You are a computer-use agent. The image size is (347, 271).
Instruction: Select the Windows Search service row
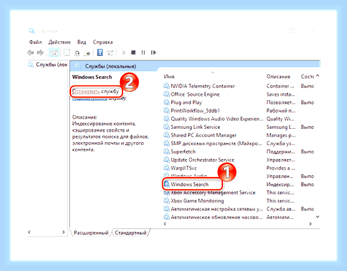[238, 184]
